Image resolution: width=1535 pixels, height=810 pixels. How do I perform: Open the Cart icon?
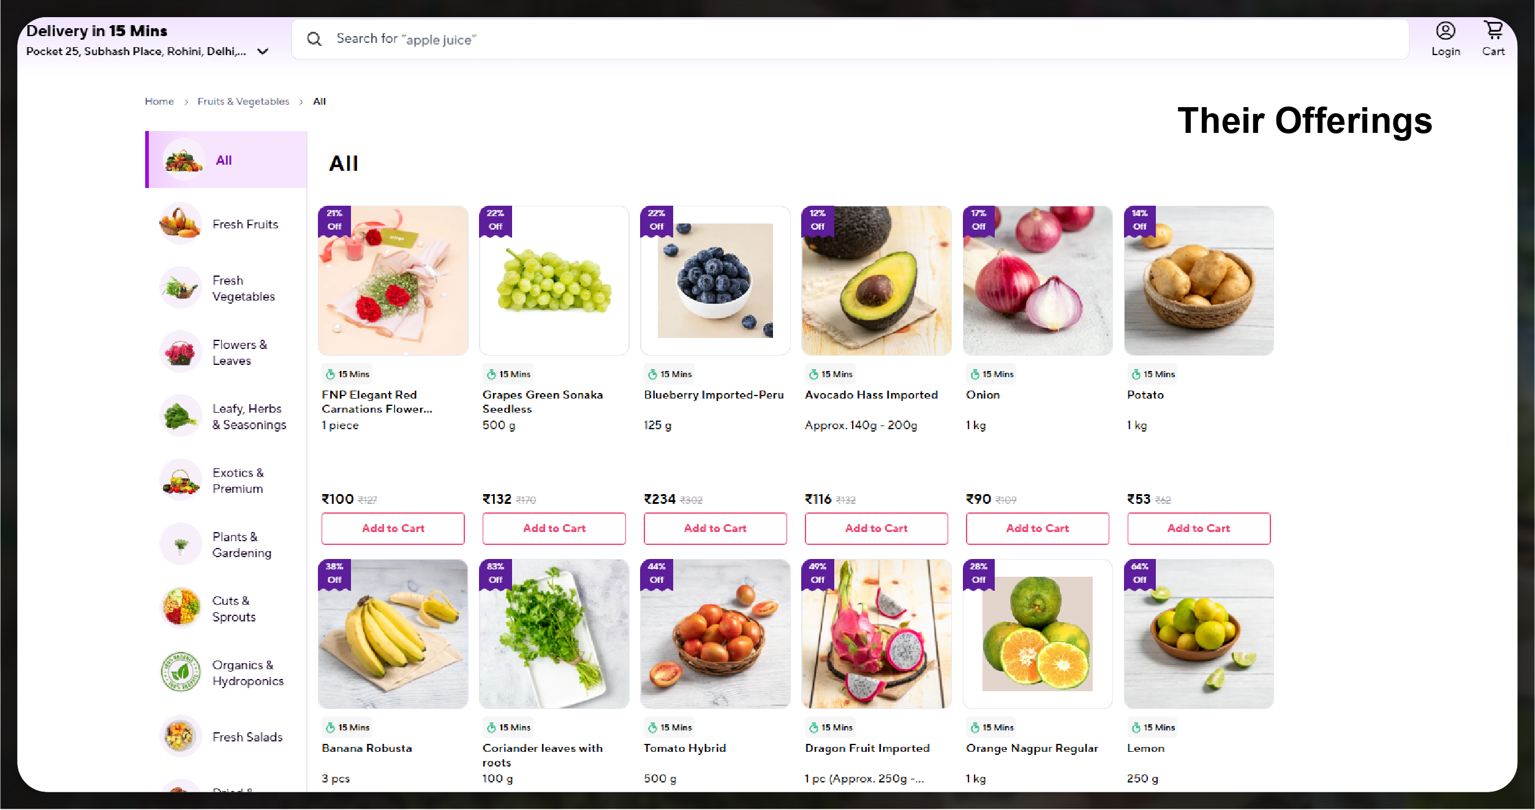tap(1493, 31)
